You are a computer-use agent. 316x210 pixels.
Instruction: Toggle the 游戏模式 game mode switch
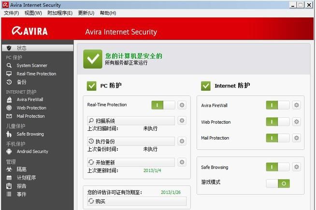coord(278,183)
